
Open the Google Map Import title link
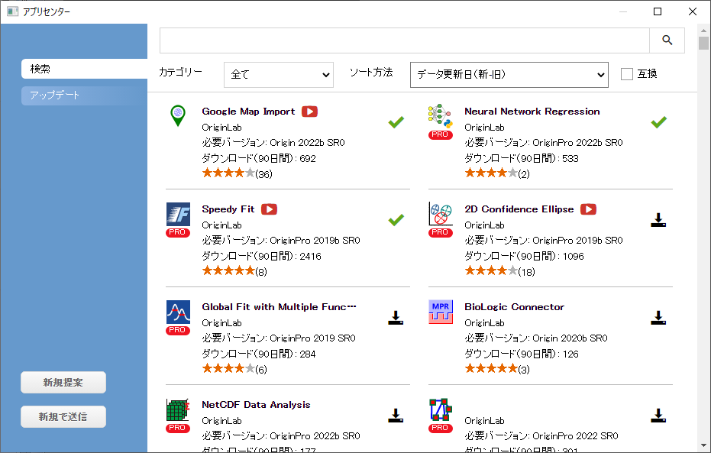click(x=248, y=112)
